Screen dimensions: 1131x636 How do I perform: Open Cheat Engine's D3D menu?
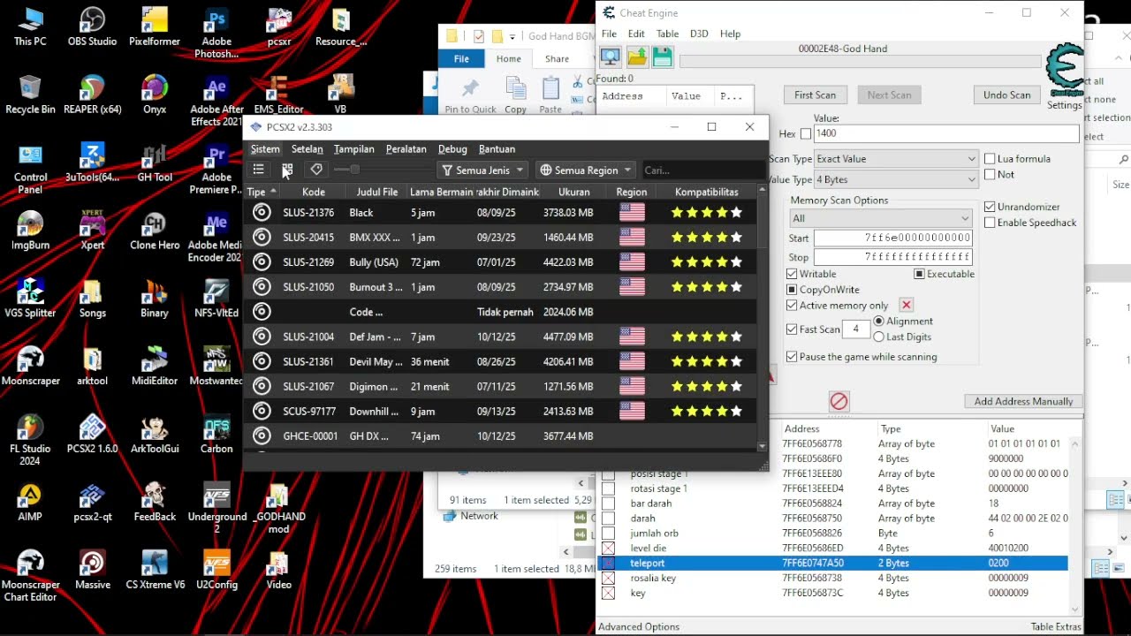pyautogui.click(x=699, y=34)
